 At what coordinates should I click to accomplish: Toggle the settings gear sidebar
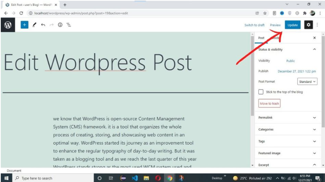click(x=309, y=25)
